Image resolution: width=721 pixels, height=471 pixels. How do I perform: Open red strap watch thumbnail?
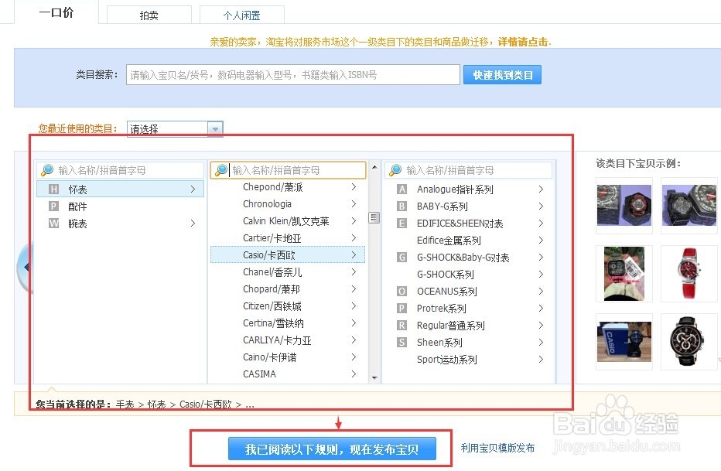[x=689, y=274]
